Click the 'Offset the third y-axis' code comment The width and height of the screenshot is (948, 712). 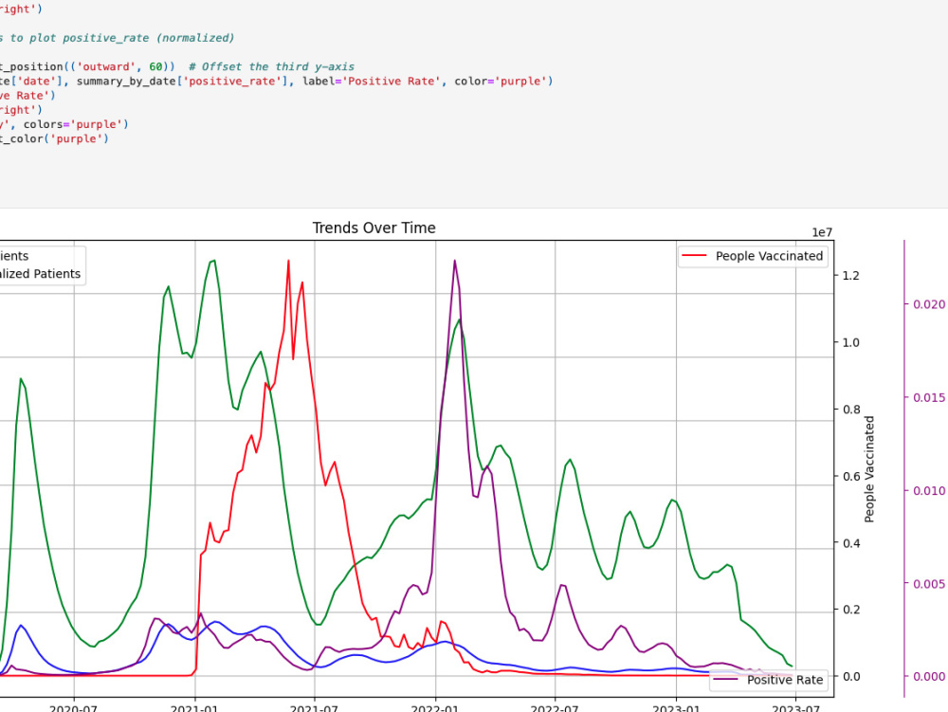tap(271, 66)
